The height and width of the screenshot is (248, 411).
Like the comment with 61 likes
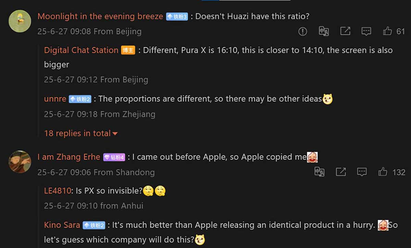(x=394, y=31)
